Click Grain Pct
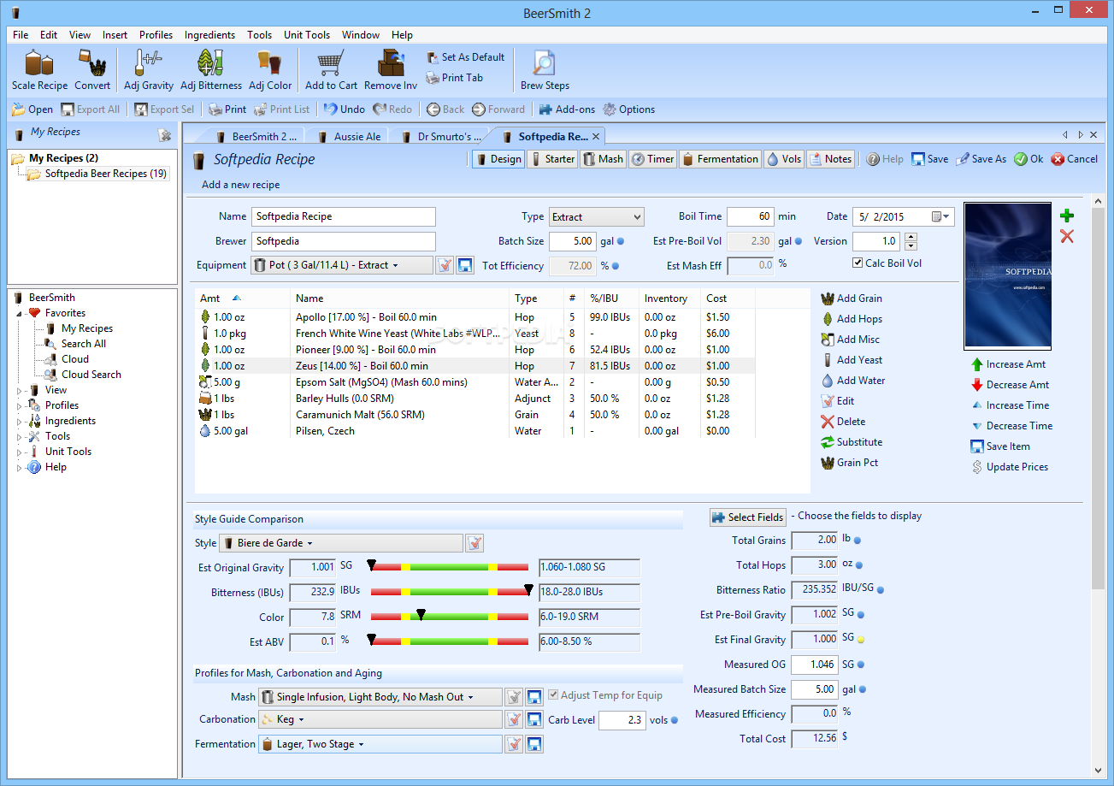The height and width of the screenshot is (786, 1114). [x=849, y=463]
